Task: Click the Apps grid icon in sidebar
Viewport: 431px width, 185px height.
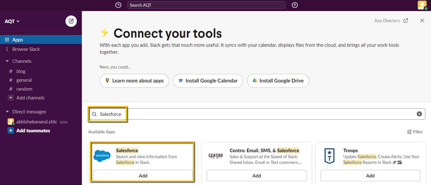Action: pyautogui.click(x=7, y=40)
